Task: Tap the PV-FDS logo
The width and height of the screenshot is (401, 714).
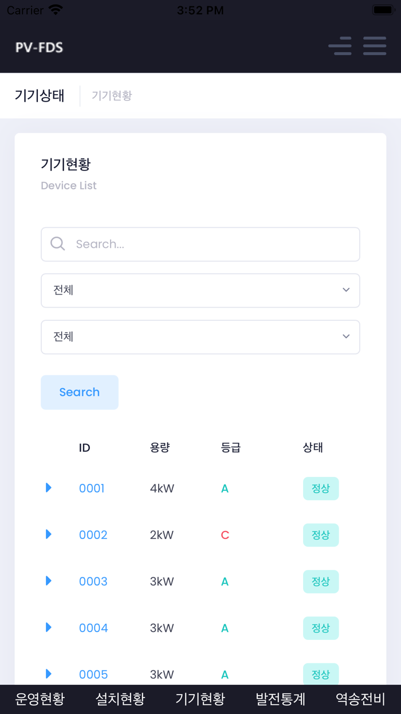Action: pyautogui.click(x=39, y=47)
